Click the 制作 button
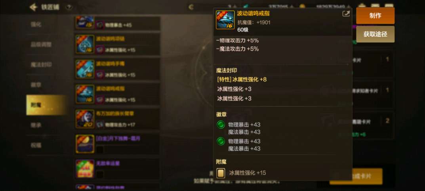 pyautogui.click(x=375, y=16)
